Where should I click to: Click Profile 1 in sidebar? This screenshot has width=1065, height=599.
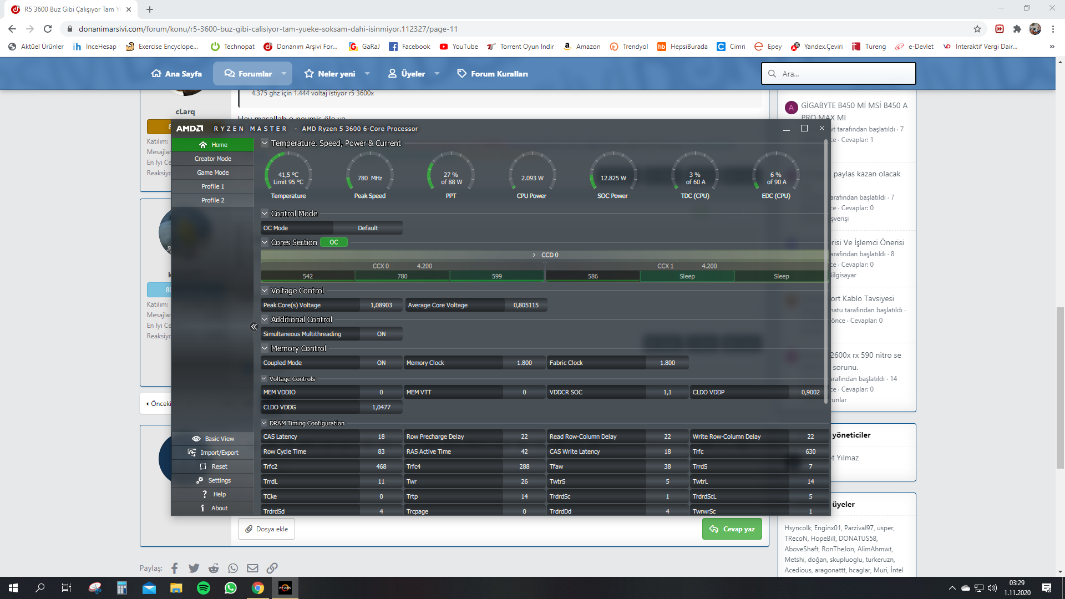pyautogui.click(x=212, y=186)
